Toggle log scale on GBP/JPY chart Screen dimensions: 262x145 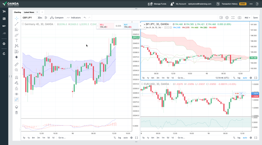coord(239,78)
